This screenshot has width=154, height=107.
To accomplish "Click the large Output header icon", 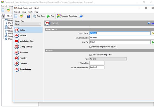I will [47, 23].
